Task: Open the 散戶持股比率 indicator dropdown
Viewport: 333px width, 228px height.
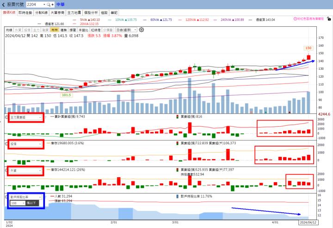Action: pos(25,197)
